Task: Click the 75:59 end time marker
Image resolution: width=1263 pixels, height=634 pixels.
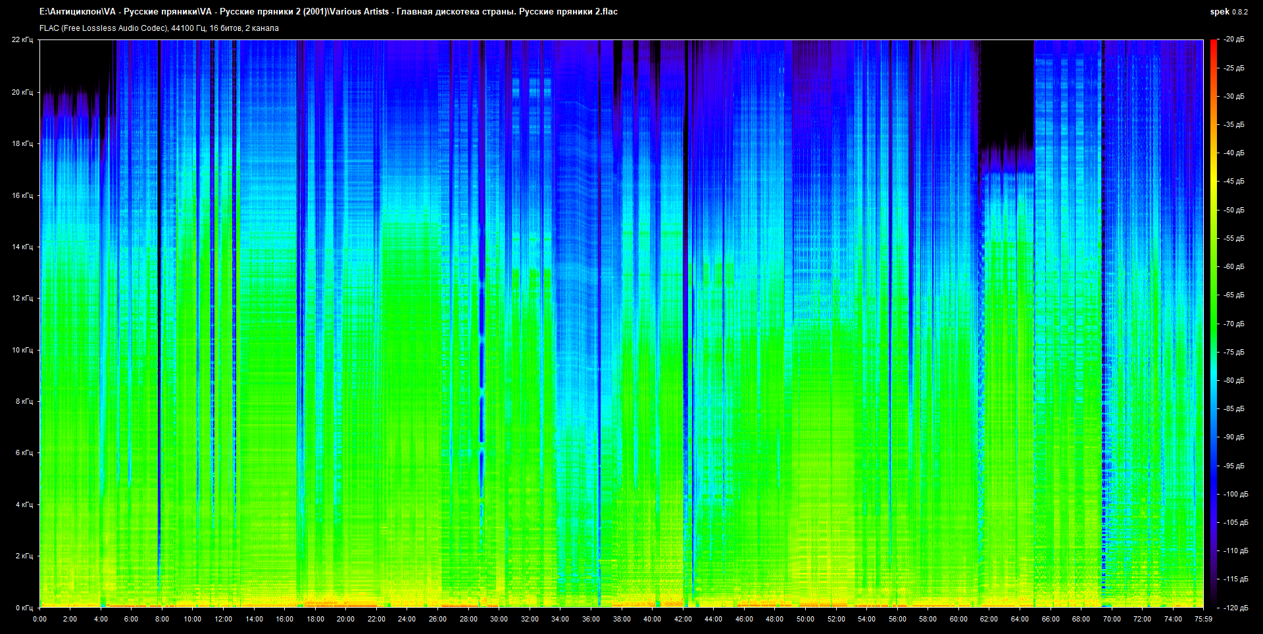Action: [1203, 619]
